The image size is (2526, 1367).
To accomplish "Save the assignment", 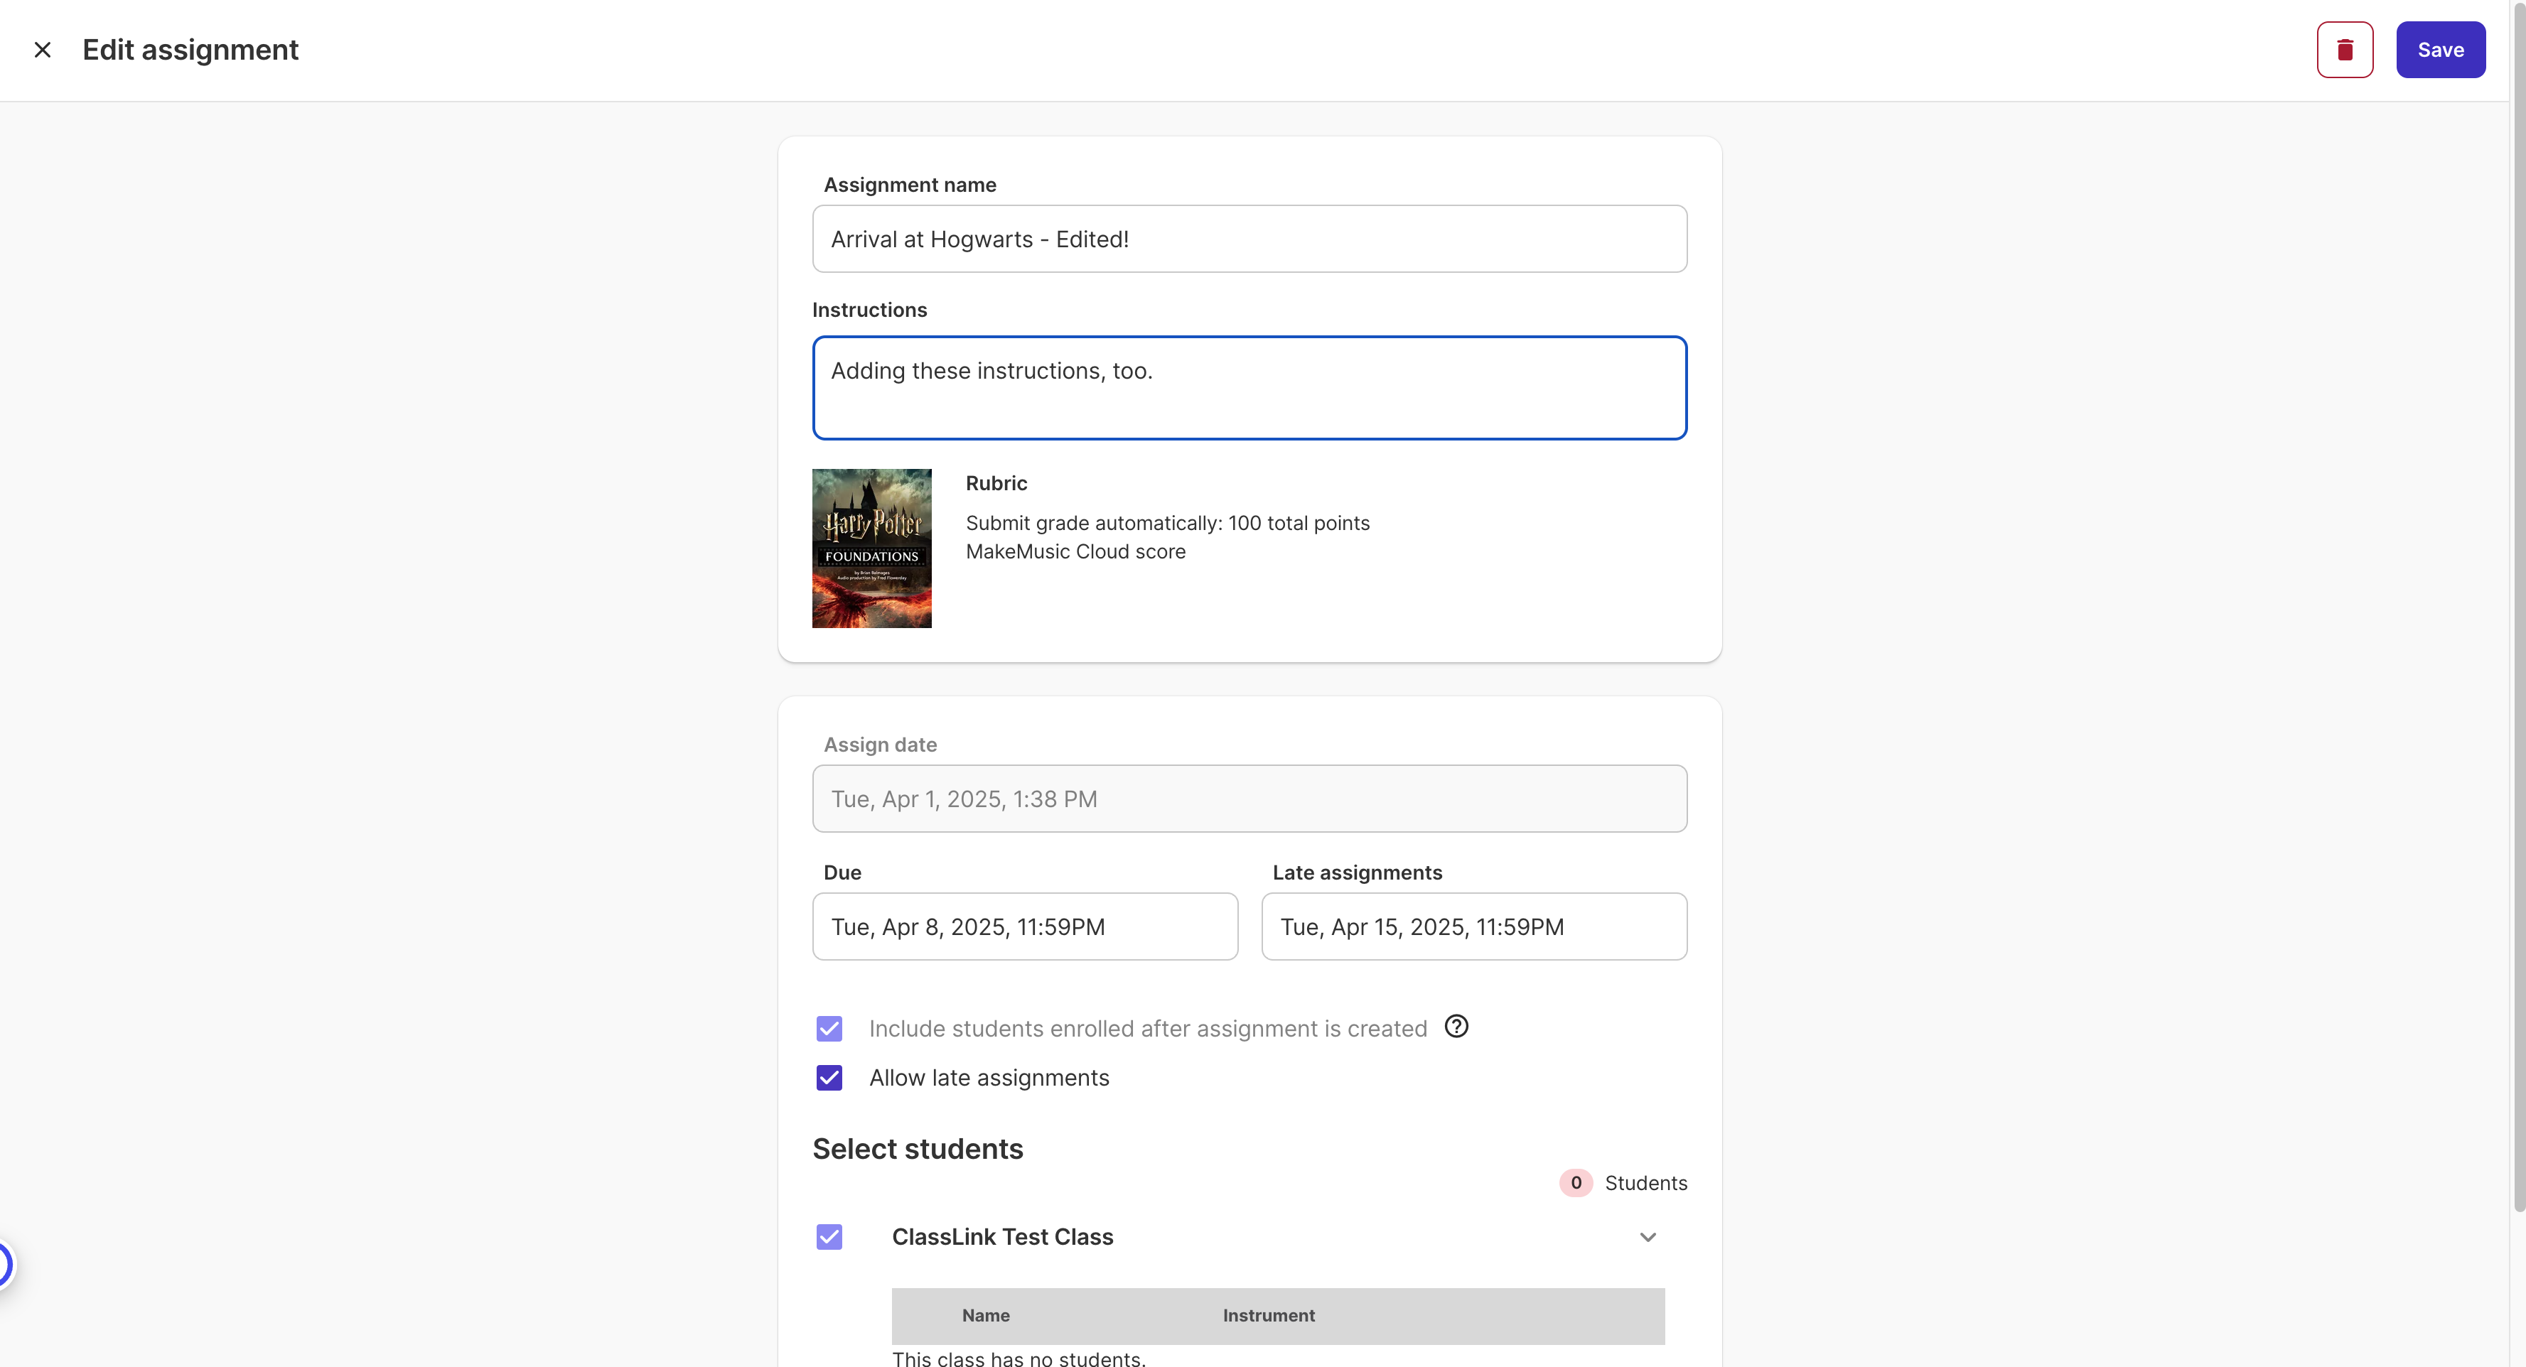I will pos(2440,50).
